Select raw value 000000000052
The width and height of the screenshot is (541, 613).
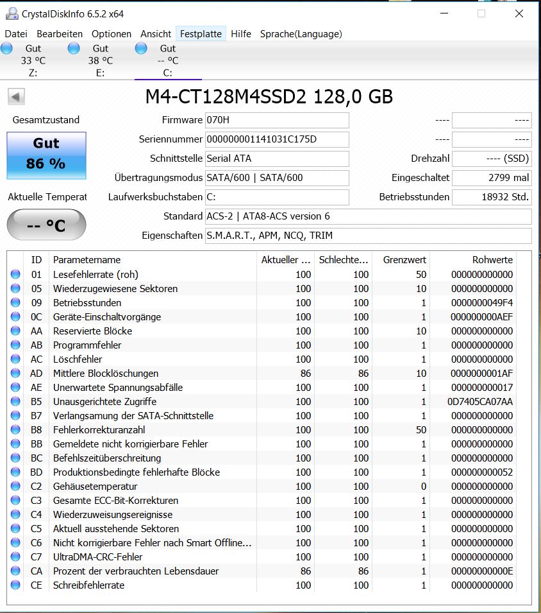click(x=482, y=472)
